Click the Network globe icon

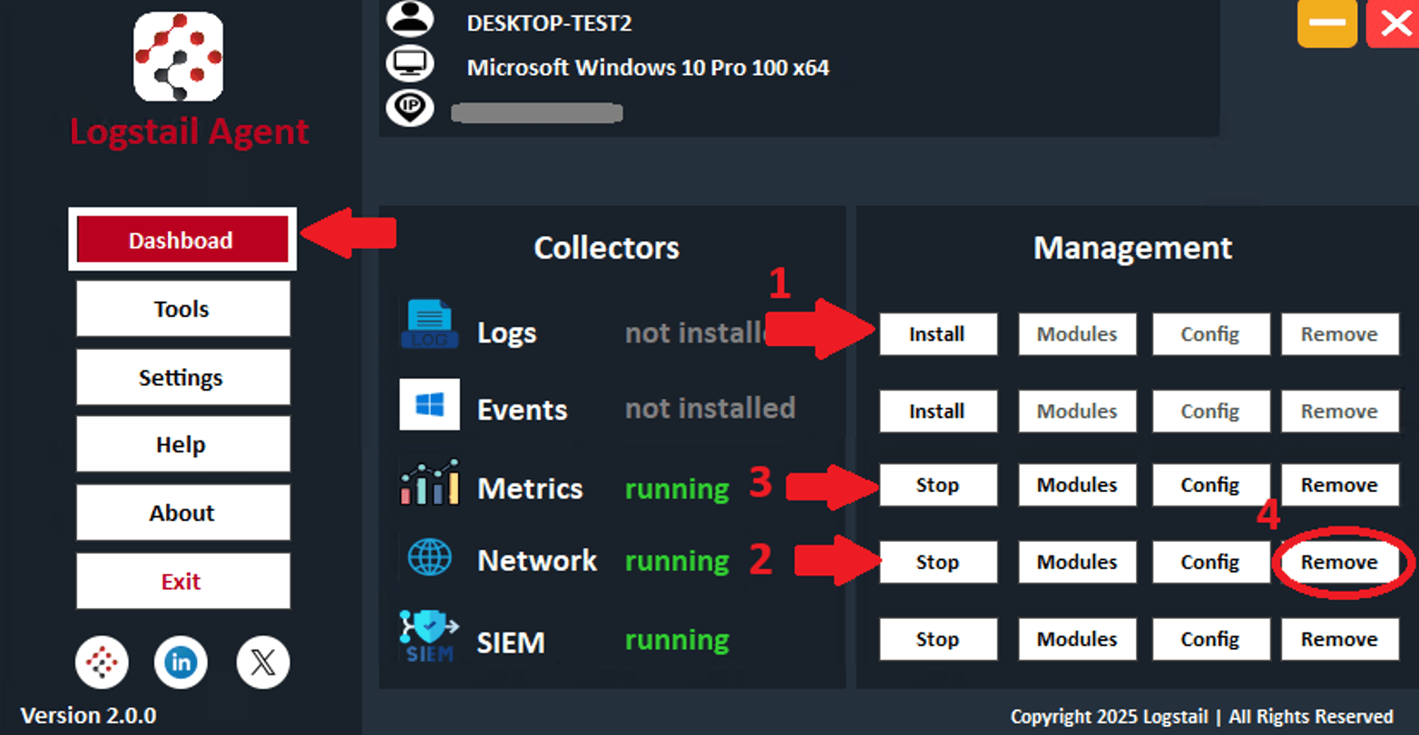click(x=430, y=558)
